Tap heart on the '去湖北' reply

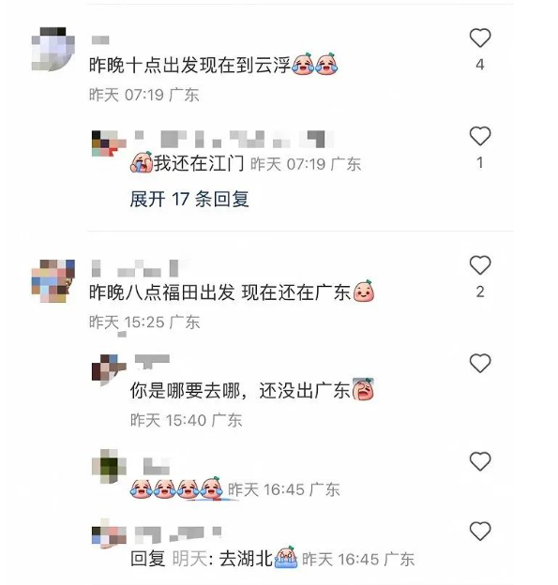pyautogui.click(x=479, y=531)
